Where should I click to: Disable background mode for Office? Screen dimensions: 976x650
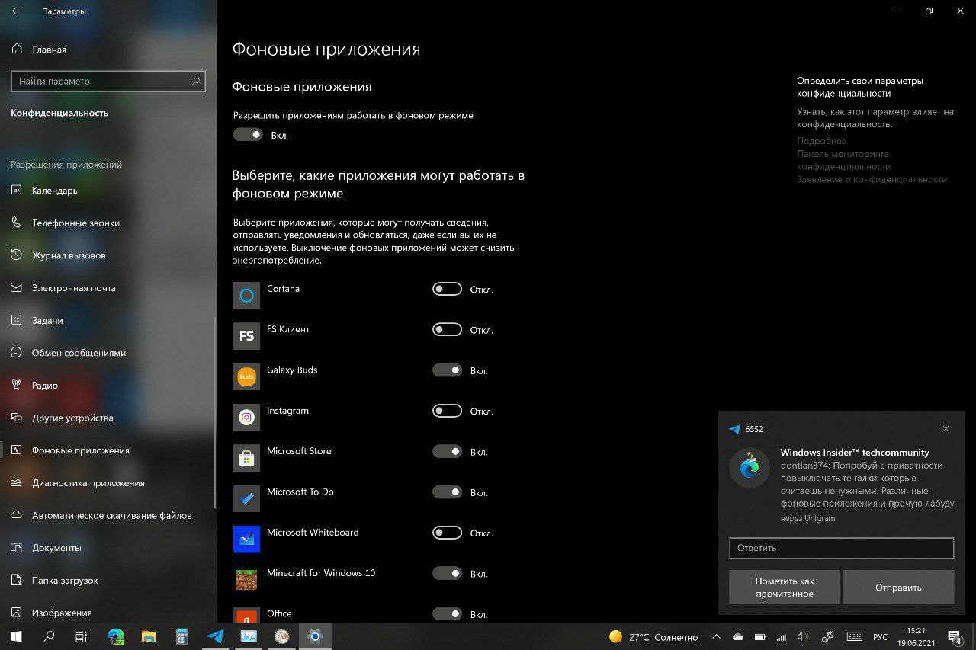click(x=447, y=613)
